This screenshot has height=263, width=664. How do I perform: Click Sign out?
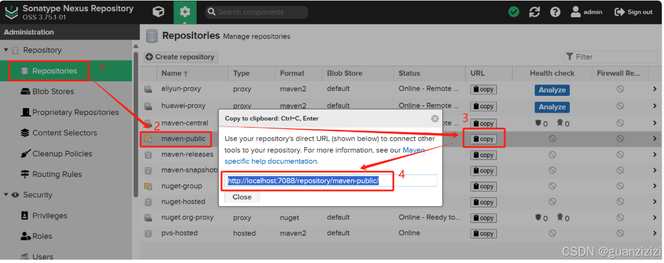(x=633, y=12)
